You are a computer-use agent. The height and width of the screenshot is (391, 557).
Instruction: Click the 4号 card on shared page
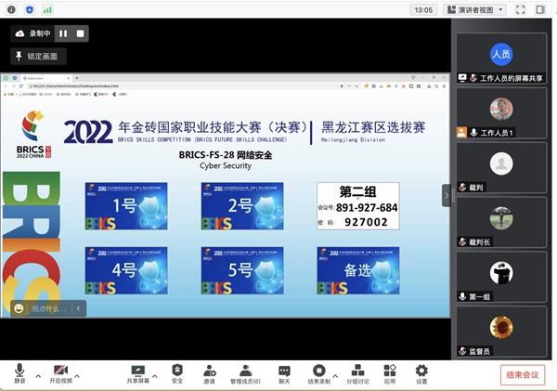pyautogui.click(x=126, y=270)
